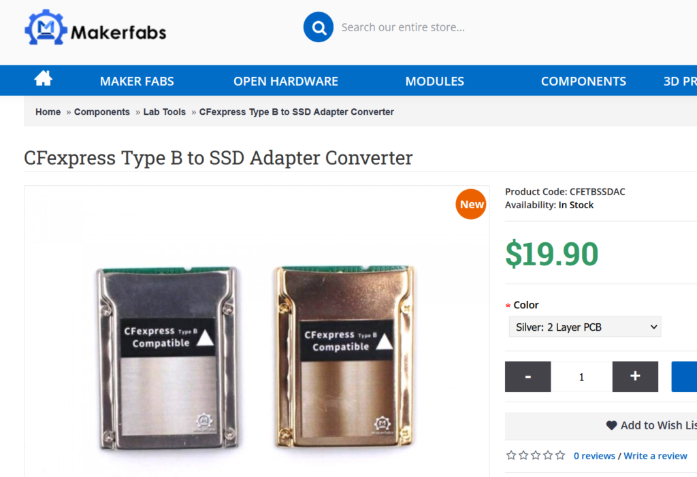Click the third star in the review rating
697x477 pixels.
pos(535,455)
